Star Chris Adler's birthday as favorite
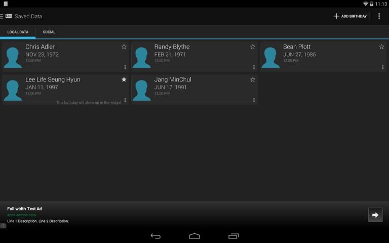The width and height of the screenshot is (389, 243). pyautogui.click(x=124, y=47)
